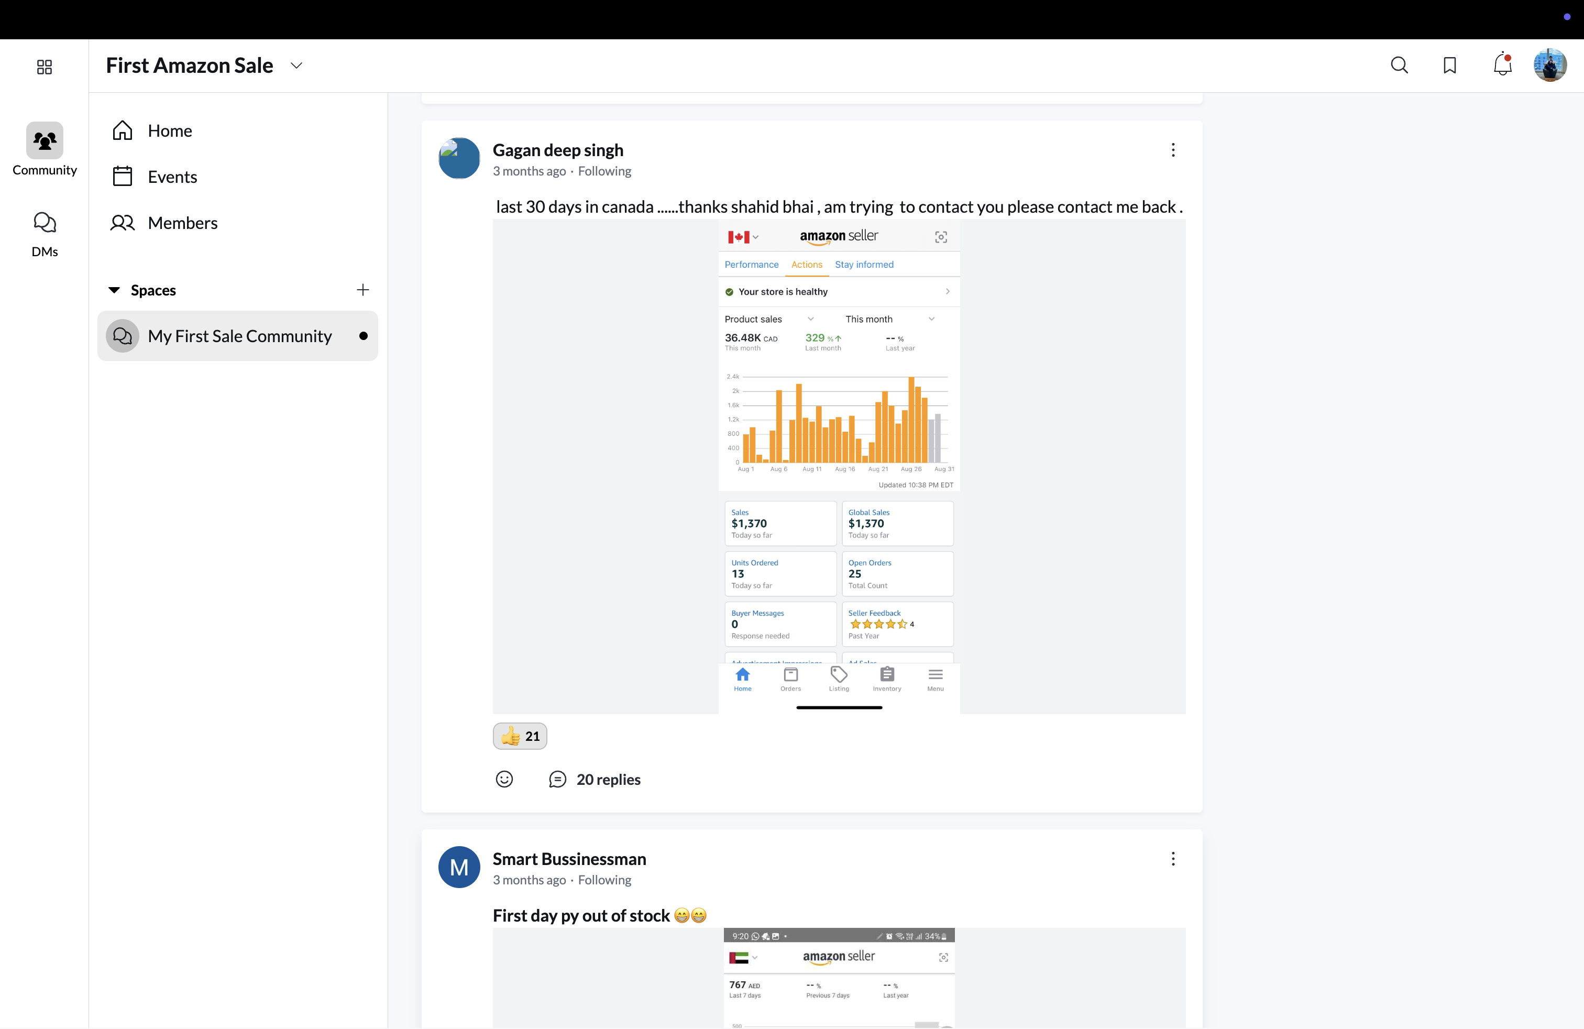Image resolution: width=1584 pixels, height=1029 pixels.
Task: Click Following under Gagan deep singh's name
Action: (604, 171)
